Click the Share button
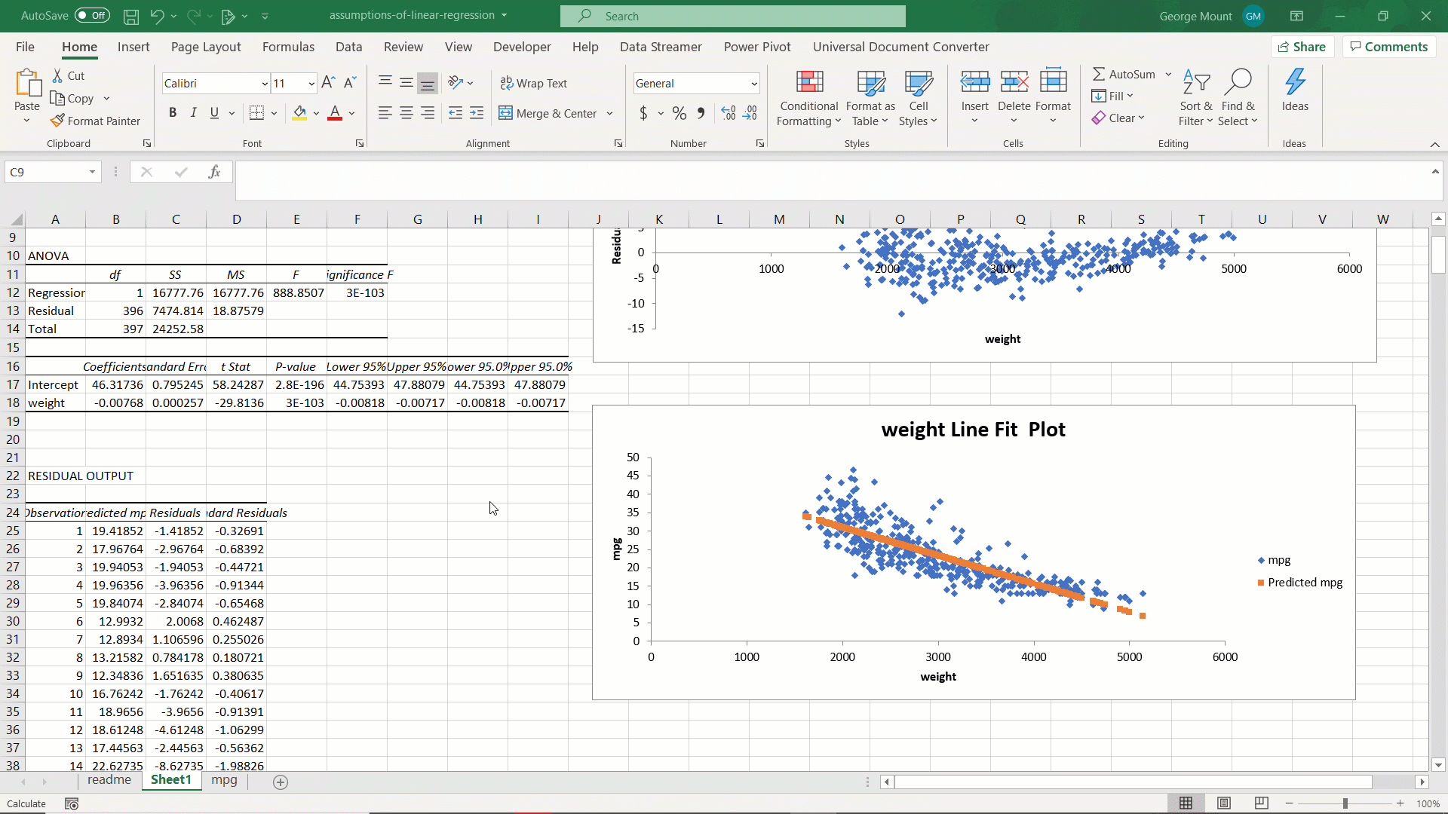 click(x=1302, y=47)
